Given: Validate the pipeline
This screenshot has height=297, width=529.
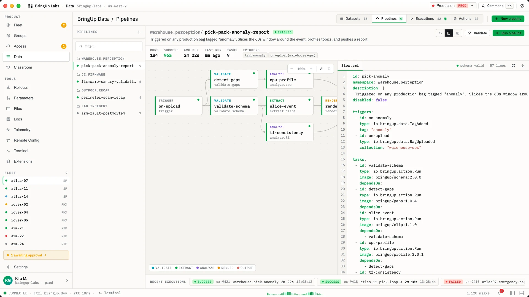Looking at the screenshot, I should 477,33.
